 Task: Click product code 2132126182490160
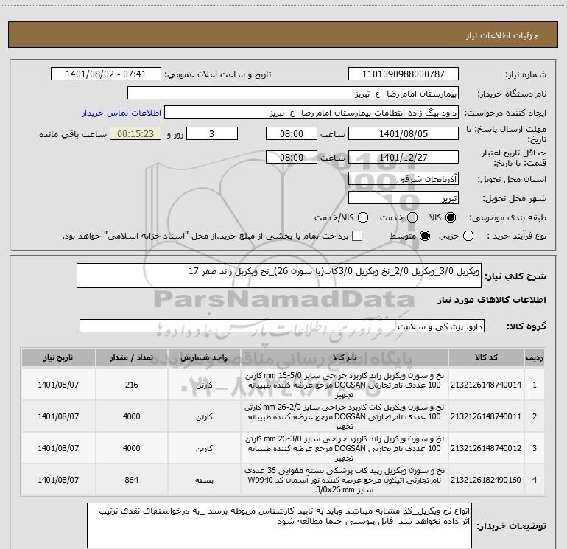(x=486, y=480)
